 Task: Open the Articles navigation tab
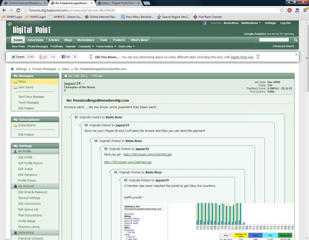click(x=54, y=40)
